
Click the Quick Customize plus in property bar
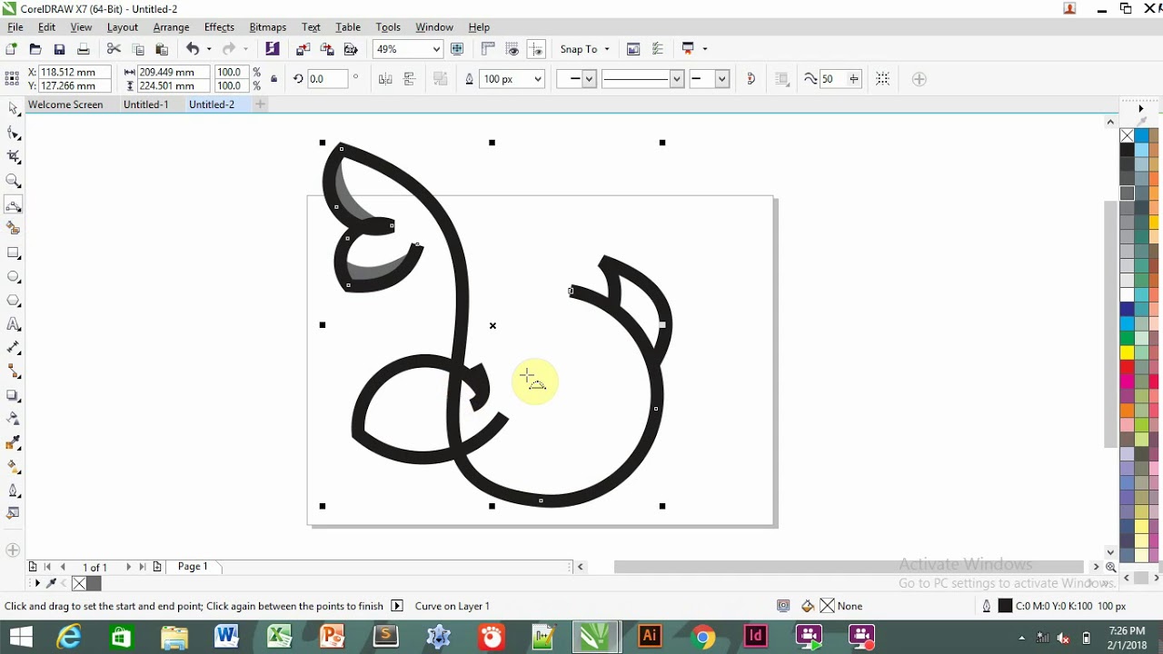click(919, 79)
